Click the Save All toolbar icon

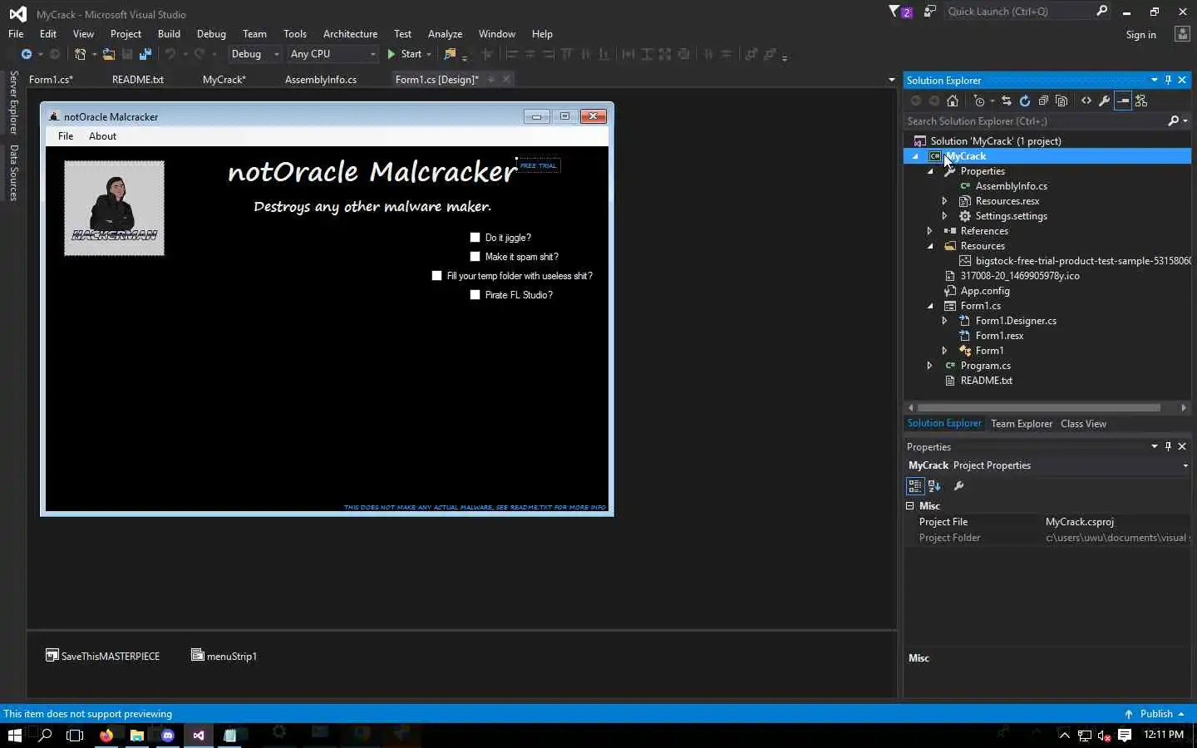[145, 54]
